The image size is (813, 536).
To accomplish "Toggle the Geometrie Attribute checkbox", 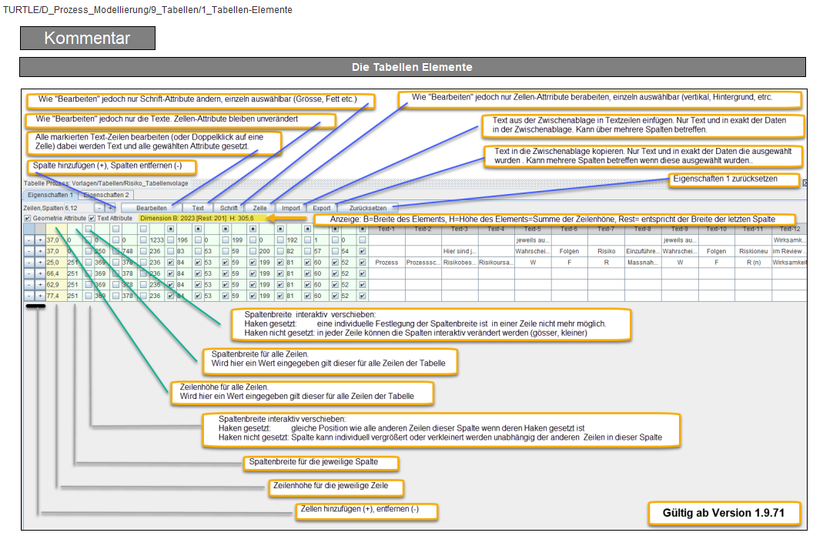I will click(28, 219).
